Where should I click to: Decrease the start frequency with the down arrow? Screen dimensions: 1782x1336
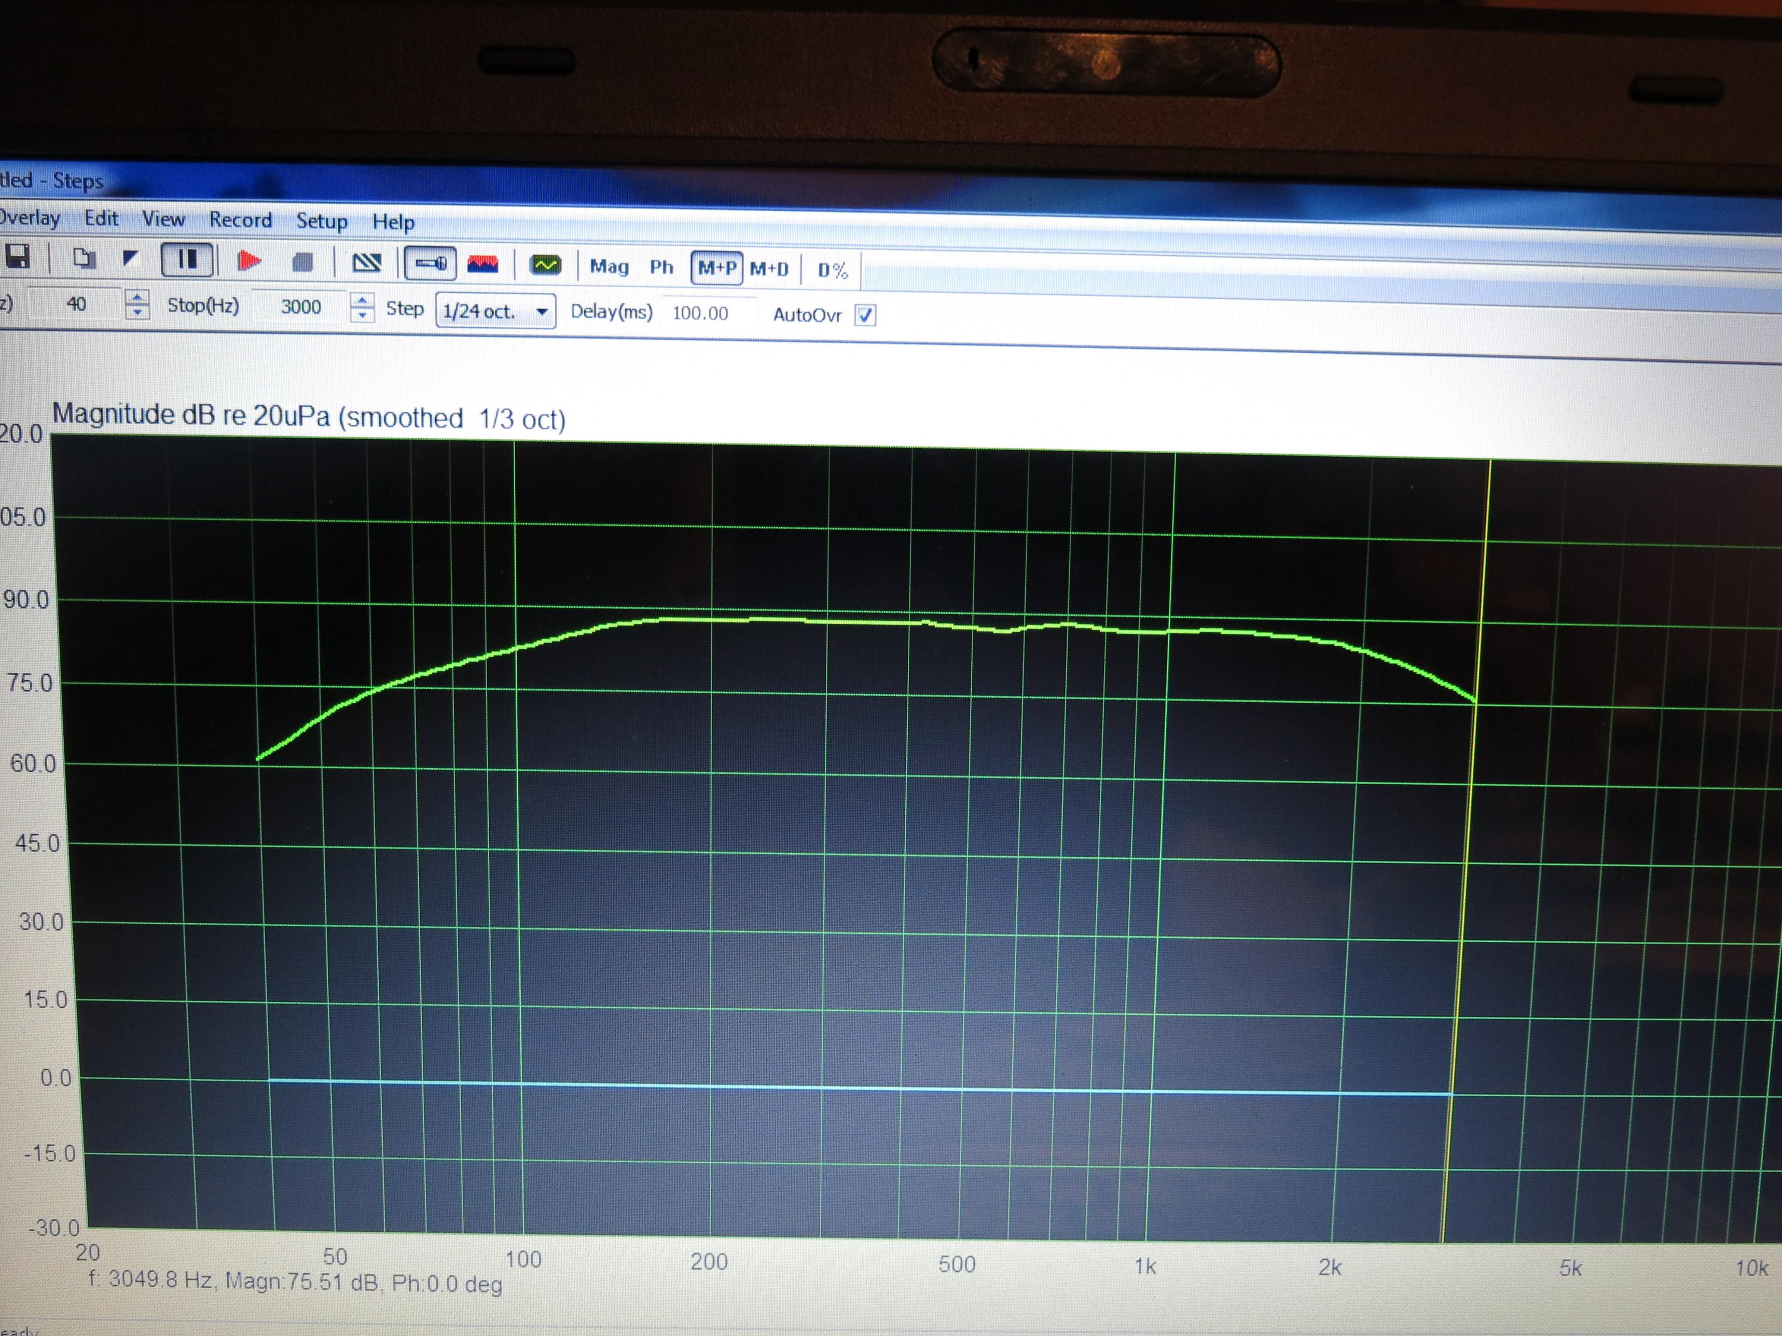tap(138, 312)
